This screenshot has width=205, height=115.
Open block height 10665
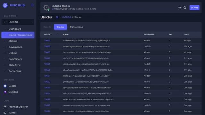[x=47, y=46]
